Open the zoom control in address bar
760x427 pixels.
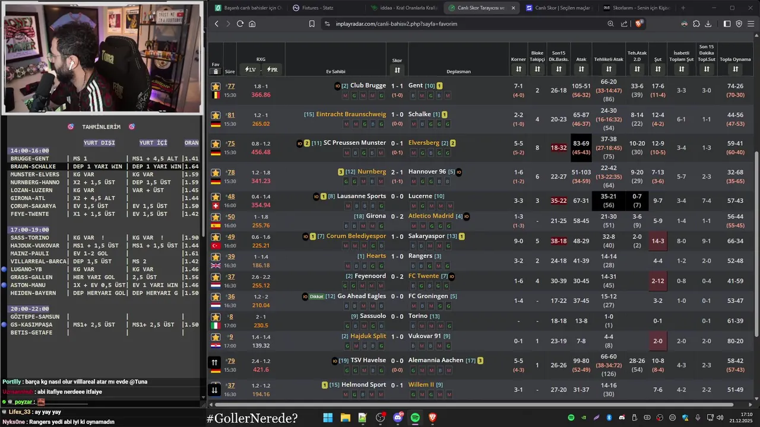(x=610, y=24)
